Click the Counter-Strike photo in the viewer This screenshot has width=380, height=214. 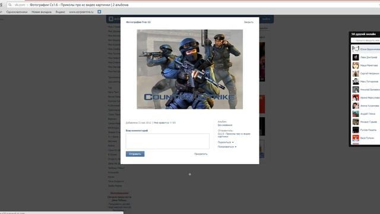coord(190,69)
